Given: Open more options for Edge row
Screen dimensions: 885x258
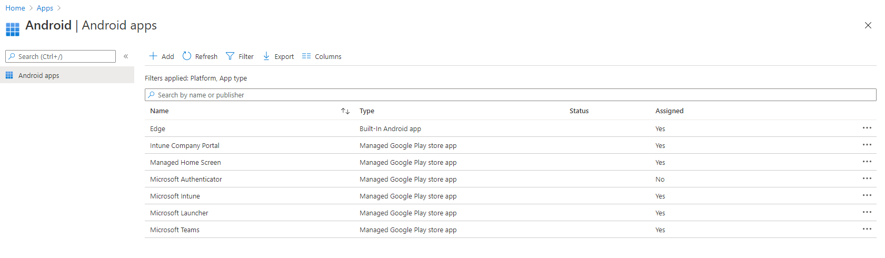Looking at the screenshot, I should pos(867,128).
